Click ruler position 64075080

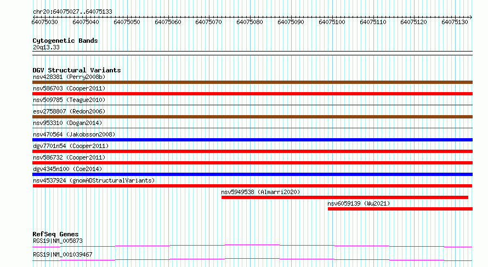click(x=249, y=22)
